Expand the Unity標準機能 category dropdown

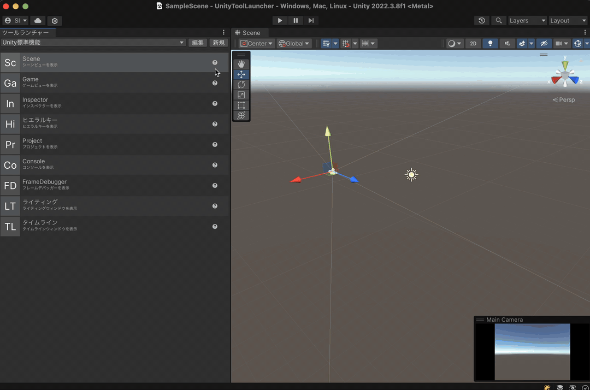(93, 43)
